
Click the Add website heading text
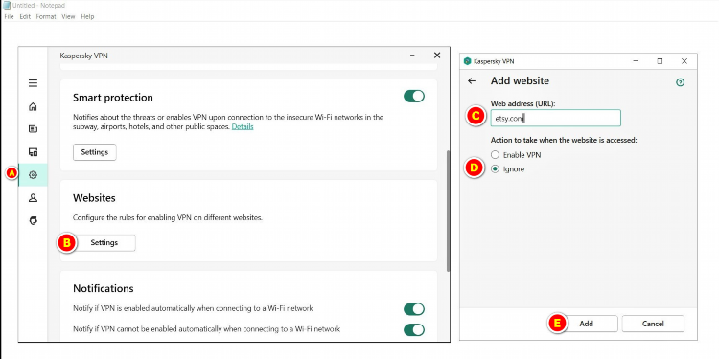pos(520,81)
